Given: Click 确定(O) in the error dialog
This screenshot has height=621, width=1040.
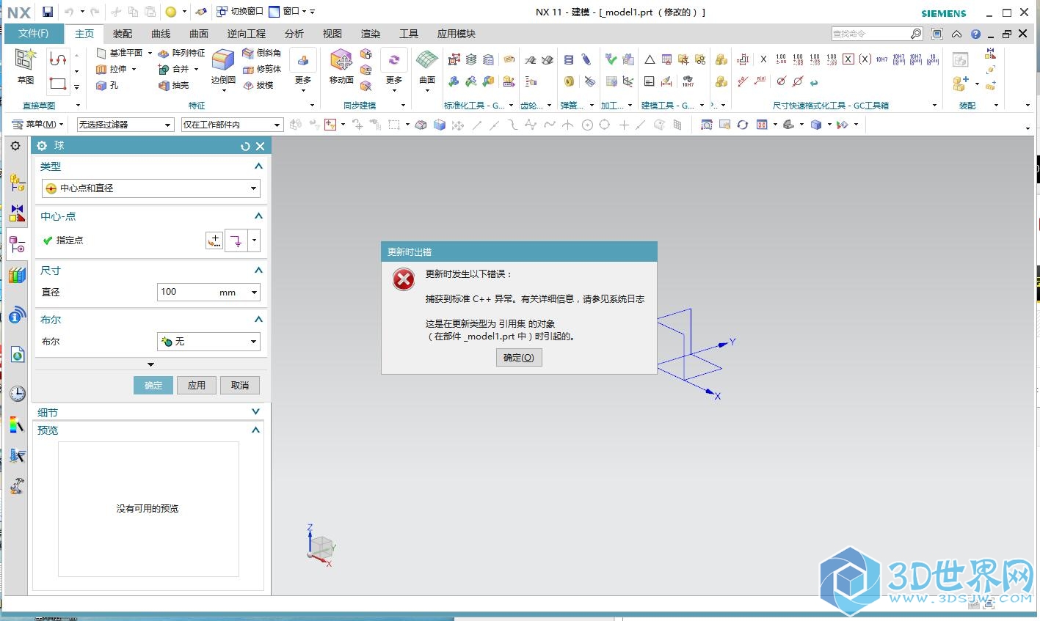Looking at the screenshot, I should [x=519, y=358].
